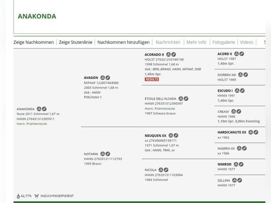271x203 pixels.
Task: Switch to Zeige Stutenlinie tab
Action: [x=75, y=42]
